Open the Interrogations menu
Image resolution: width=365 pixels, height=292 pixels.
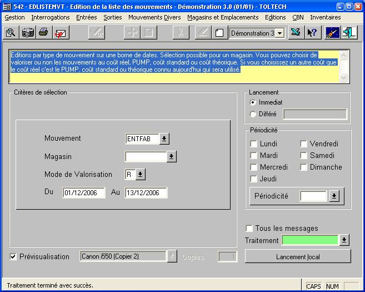[x=51, y=18]
